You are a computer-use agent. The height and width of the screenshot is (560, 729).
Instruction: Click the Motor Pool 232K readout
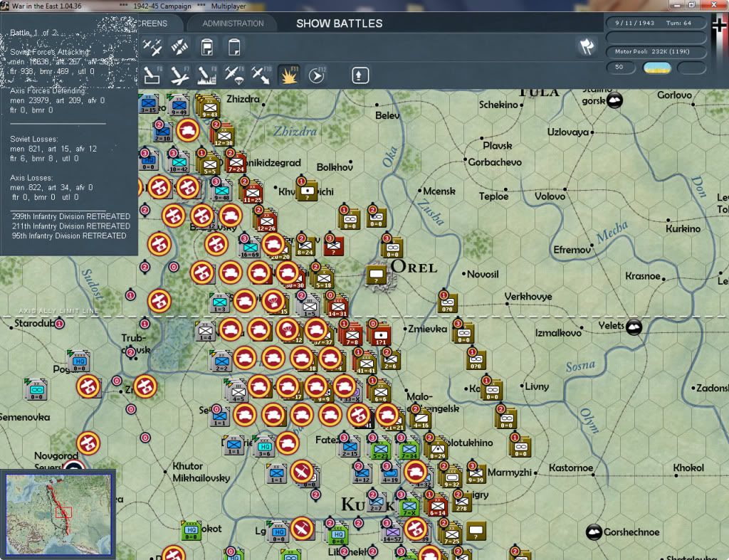656,51
